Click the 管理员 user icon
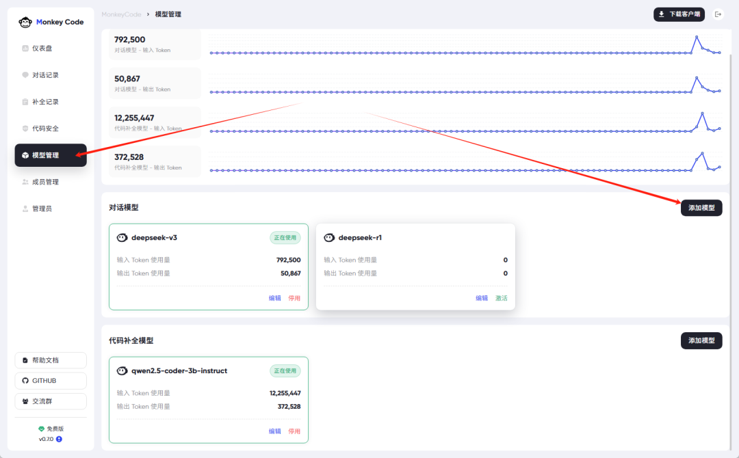Image resolution: width=739 pixels, height=458 pixels. pyautogui.click(x=25, y=208)
